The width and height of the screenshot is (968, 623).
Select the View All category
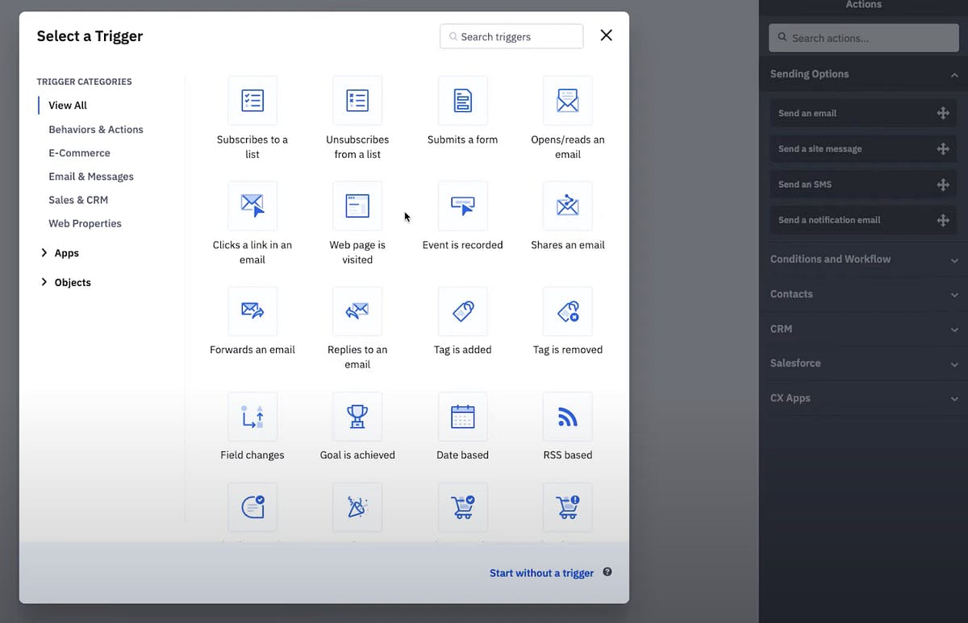point(68,106)
